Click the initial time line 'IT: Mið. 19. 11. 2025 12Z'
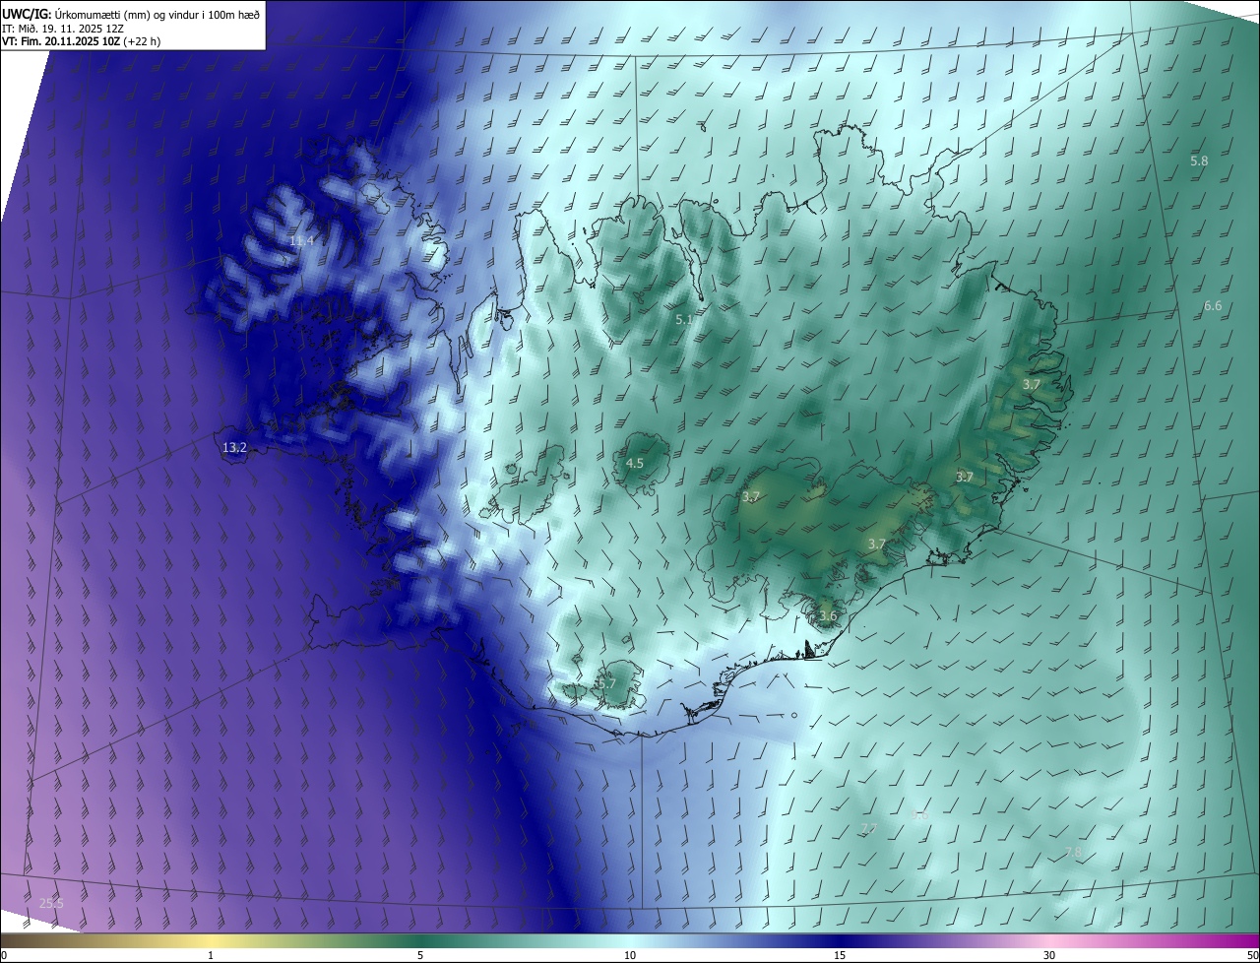Viewport: 1260px width, 963px height. (x=62, y=29)
